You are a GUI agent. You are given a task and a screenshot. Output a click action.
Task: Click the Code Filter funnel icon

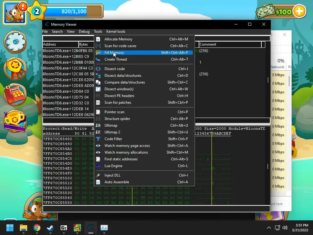pos(98,139)
